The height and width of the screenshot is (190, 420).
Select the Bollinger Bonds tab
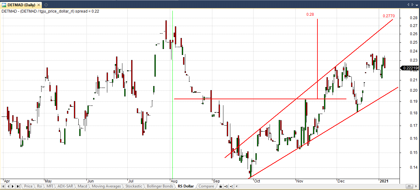(160, 186)
